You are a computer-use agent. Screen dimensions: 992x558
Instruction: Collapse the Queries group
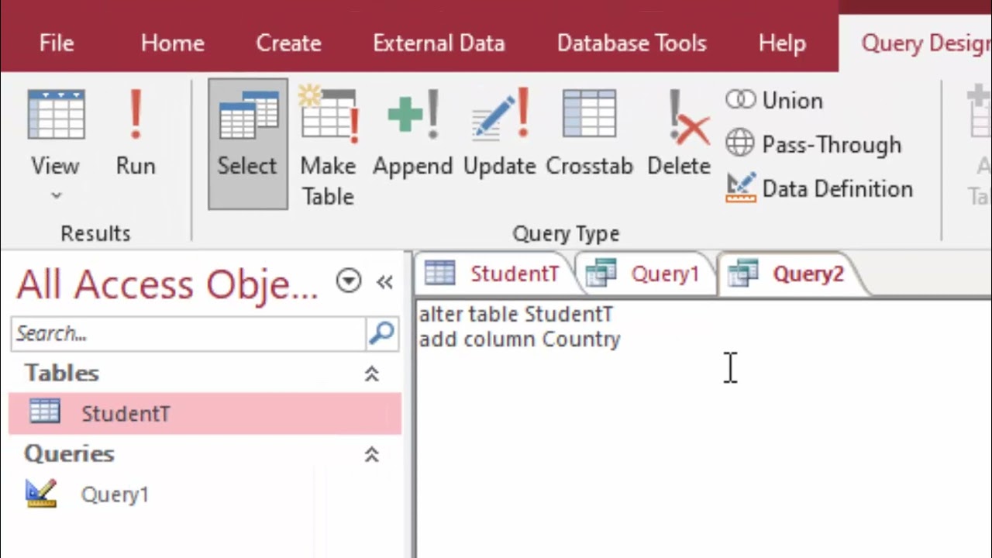pyautogui.click(x=372, y=454)
